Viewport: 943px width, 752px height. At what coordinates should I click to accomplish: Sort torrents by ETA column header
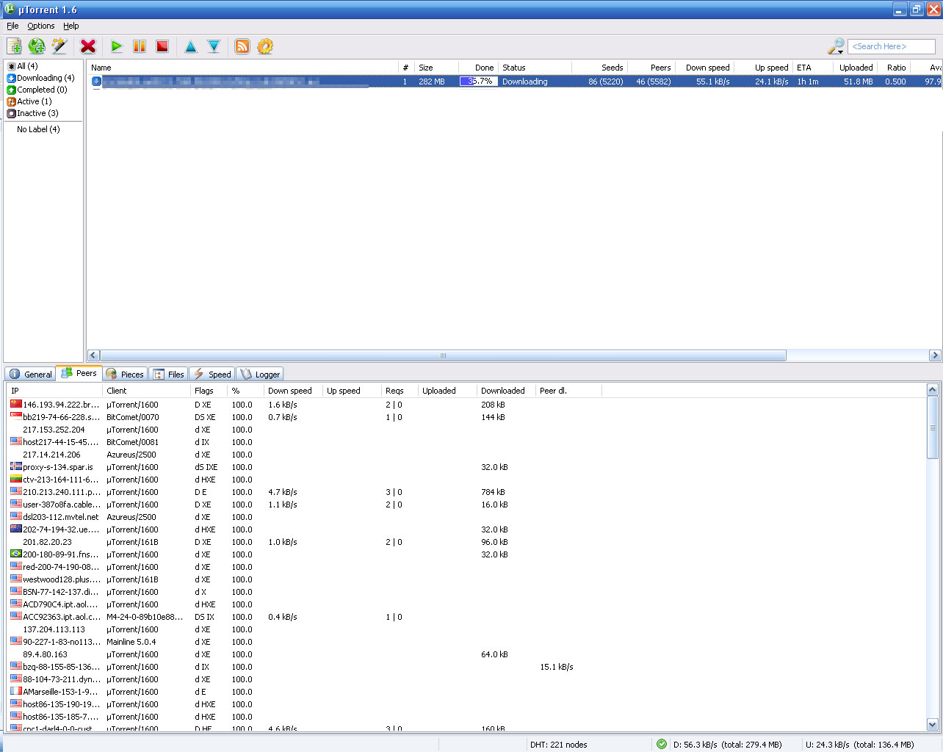tap(813, 68)
